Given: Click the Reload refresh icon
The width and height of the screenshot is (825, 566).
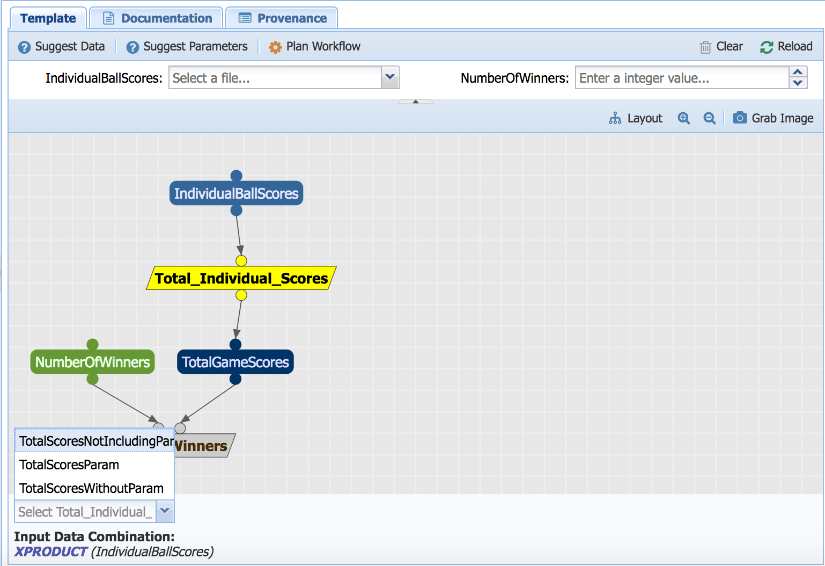Looking at the screenshot, I should pyautogui.click(x=766, y=47).
